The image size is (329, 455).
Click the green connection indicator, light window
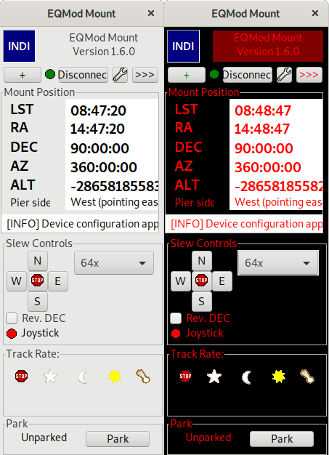pos(50,74)
